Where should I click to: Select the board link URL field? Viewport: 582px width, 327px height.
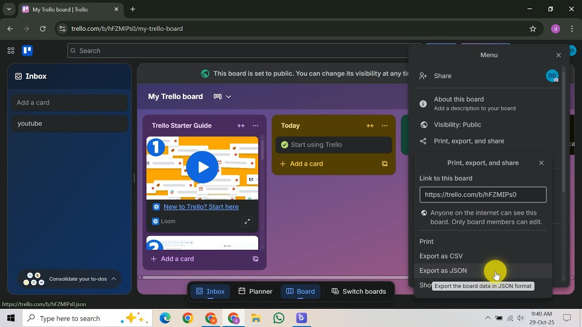coord(483,195)
